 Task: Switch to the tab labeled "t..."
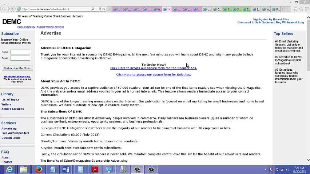[177, 9]
